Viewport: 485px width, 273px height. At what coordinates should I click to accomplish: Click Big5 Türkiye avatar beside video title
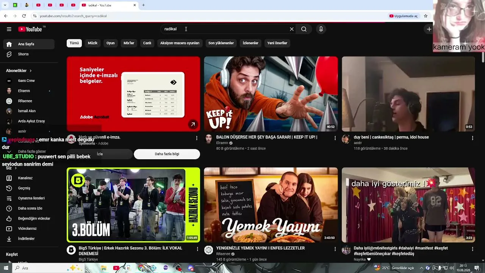tap(71, 250)
